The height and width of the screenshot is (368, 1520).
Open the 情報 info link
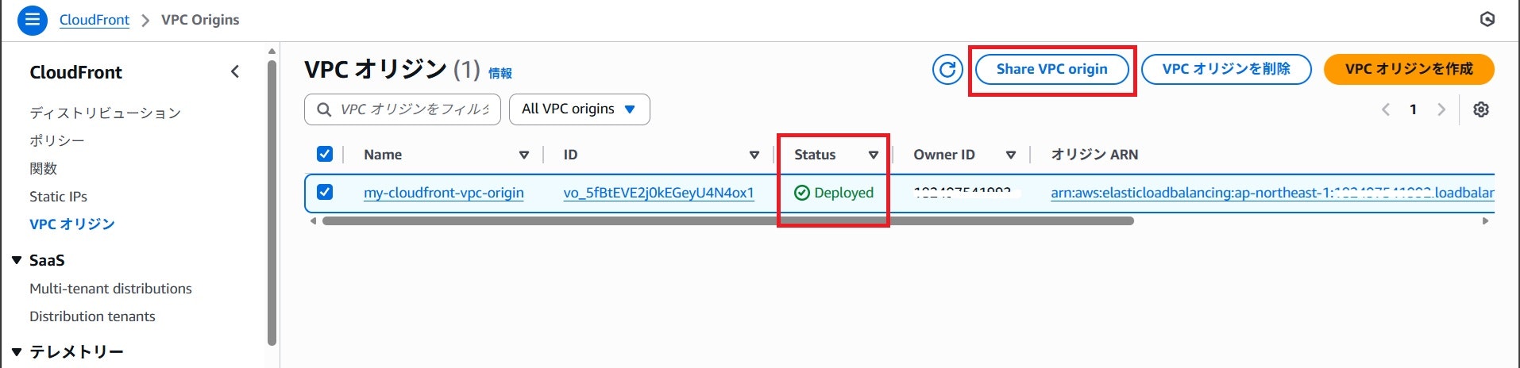pos(500,73)
